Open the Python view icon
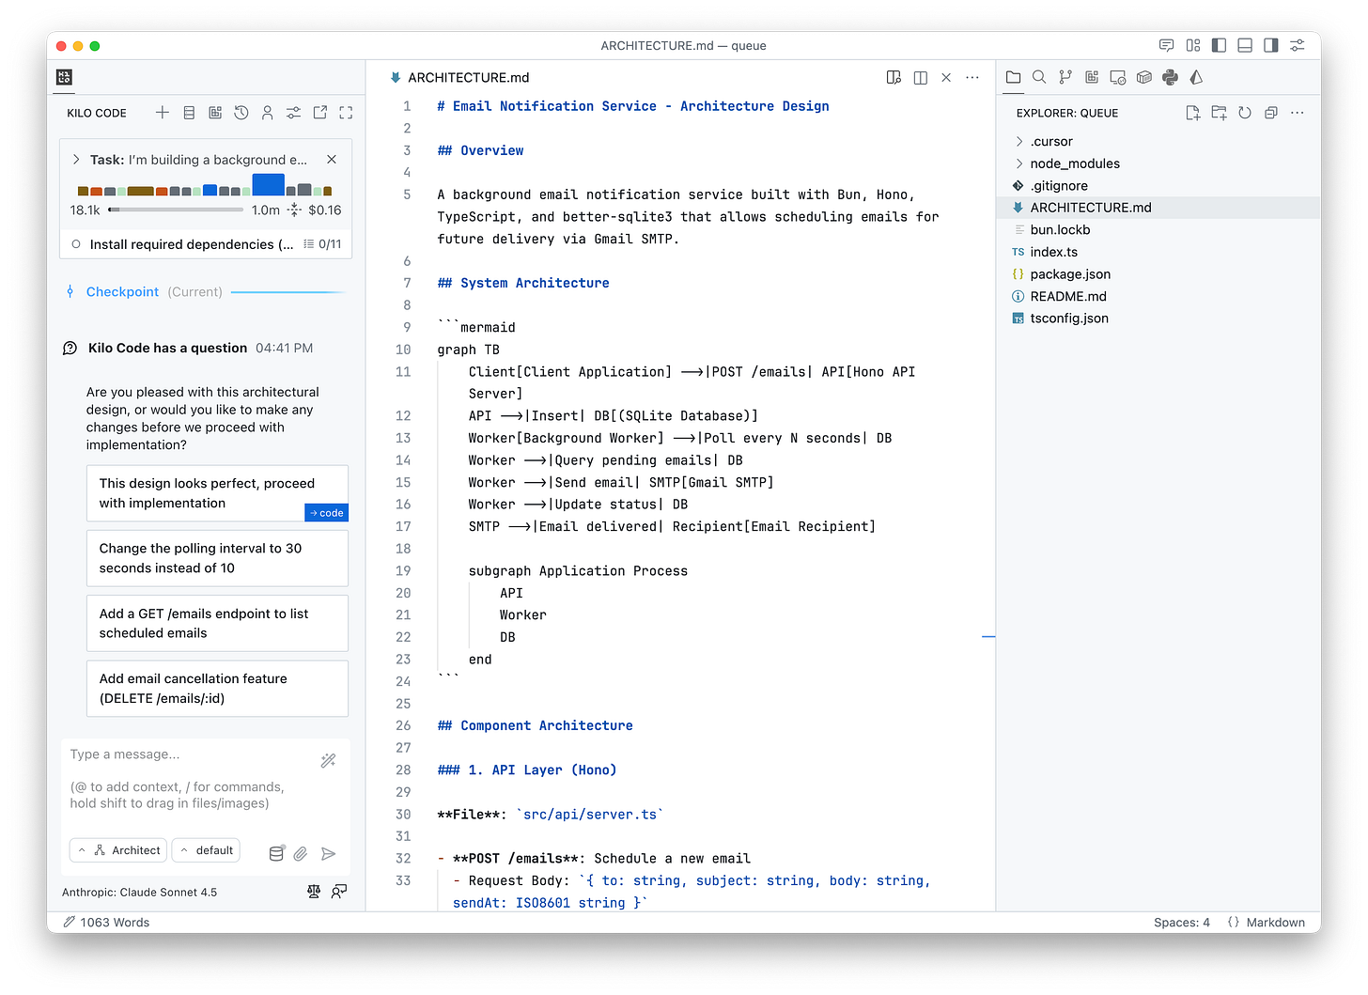This screenshot has height=995, width=1368. [x=1170, y=77]
